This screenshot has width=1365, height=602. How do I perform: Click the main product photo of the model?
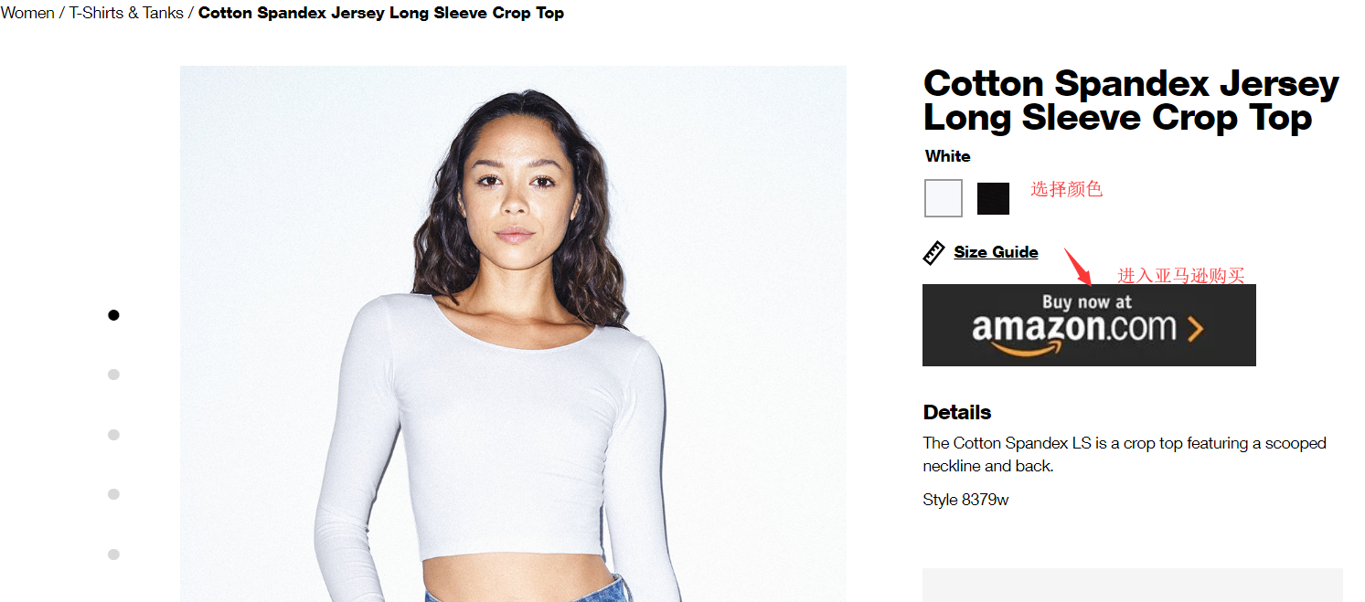click(x=512, y=365)
